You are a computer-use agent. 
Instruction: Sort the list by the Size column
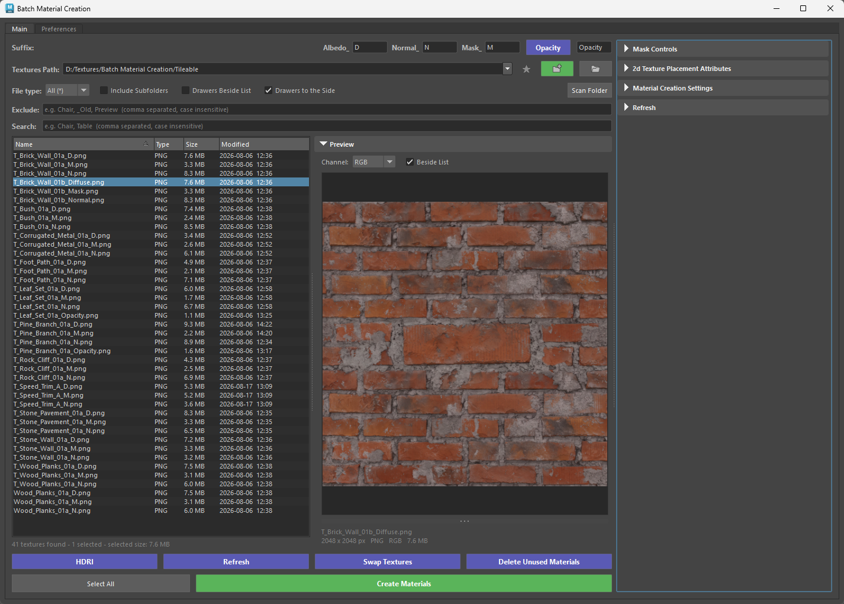[x=201, y=144]
